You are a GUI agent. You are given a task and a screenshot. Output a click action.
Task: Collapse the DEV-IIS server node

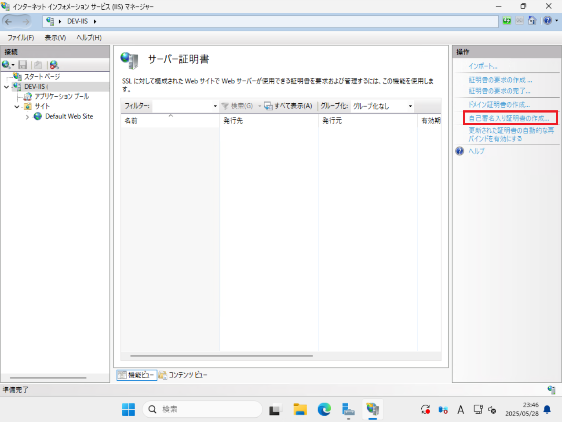pos(6,87)
